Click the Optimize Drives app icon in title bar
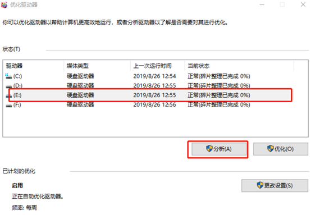This screenshot has height=215, width=311. 4,4
